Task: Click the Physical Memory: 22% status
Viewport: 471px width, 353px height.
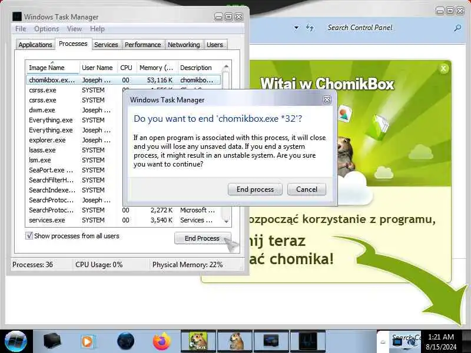Action: [187, 265]
